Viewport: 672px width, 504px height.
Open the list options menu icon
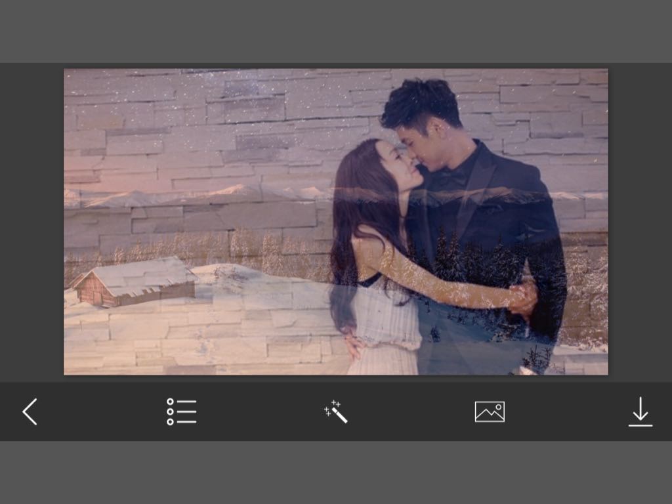point(182,412)
